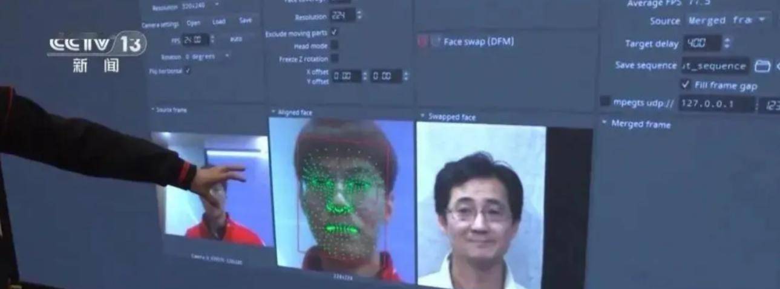
Task: Toggle the Fill frame gap checkbox
Action: [x=685, y=85]
